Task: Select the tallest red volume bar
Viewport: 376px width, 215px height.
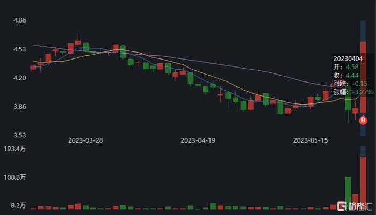Action: pos(363,183)
